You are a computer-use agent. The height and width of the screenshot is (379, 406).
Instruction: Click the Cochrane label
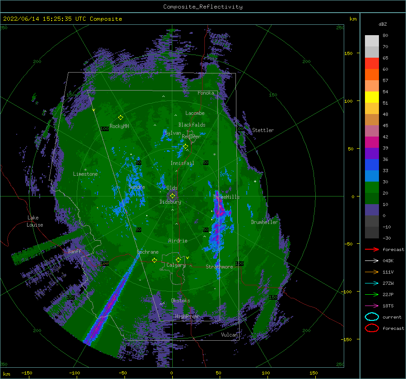pos(148,252)
